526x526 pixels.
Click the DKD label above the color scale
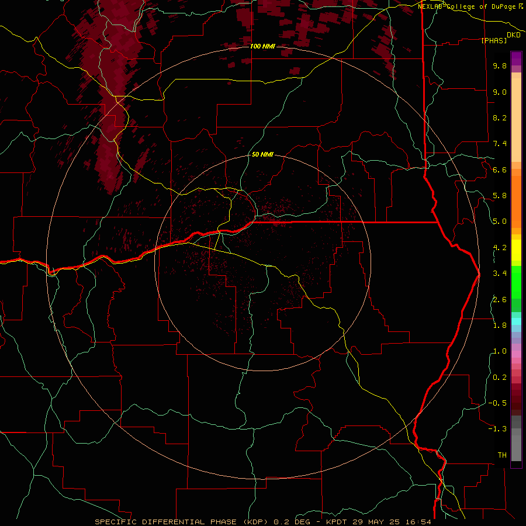pos(514,35)
